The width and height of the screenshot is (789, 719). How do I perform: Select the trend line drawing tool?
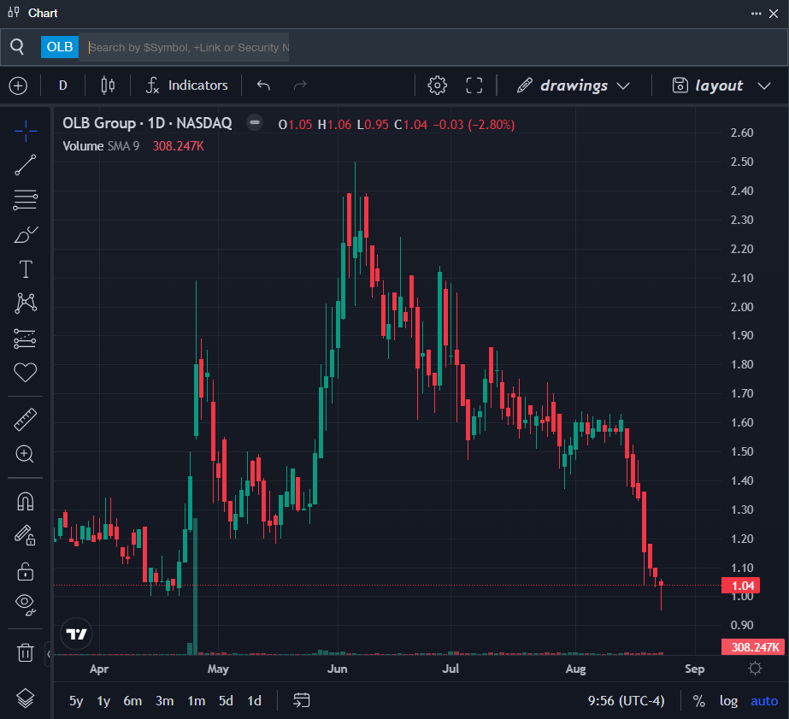[25, 165]
